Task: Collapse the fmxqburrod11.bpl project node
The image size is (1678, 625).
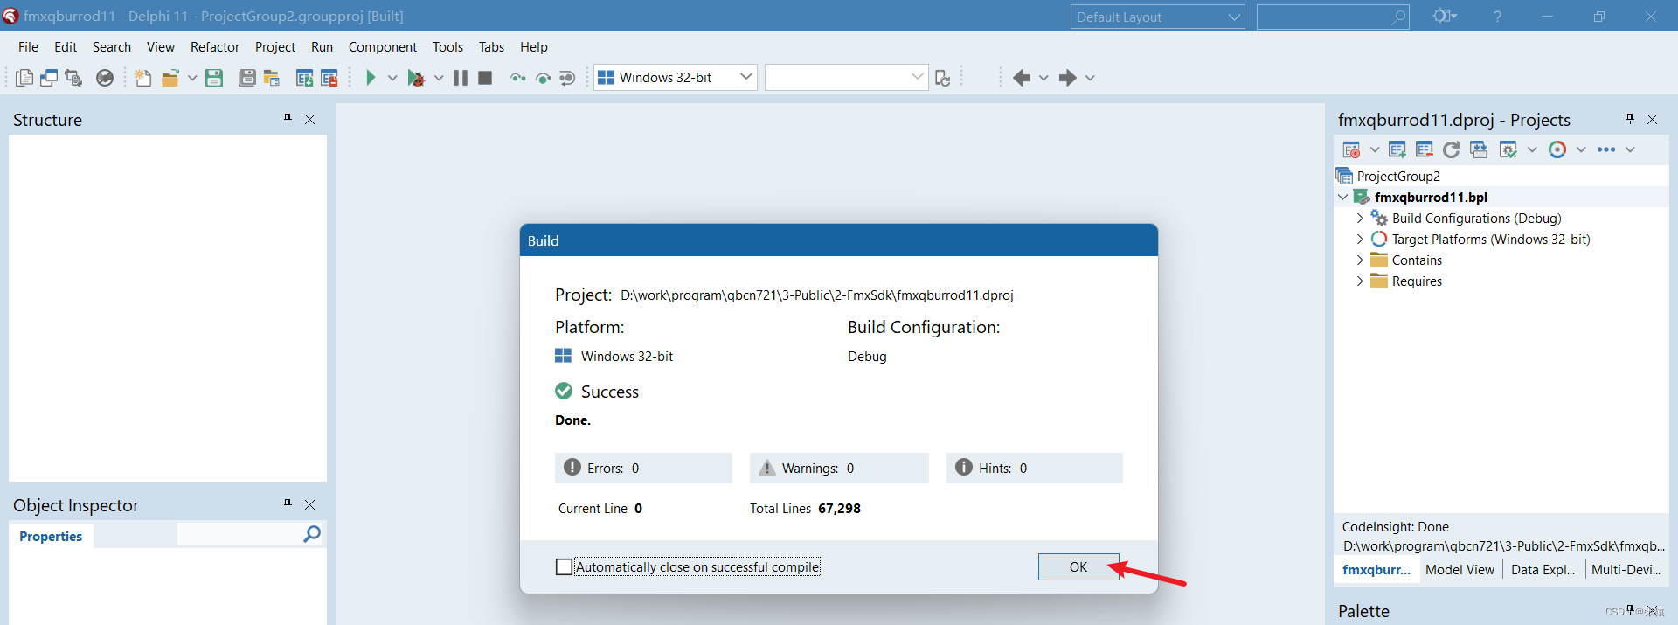Action: (x=1343, y=197)
